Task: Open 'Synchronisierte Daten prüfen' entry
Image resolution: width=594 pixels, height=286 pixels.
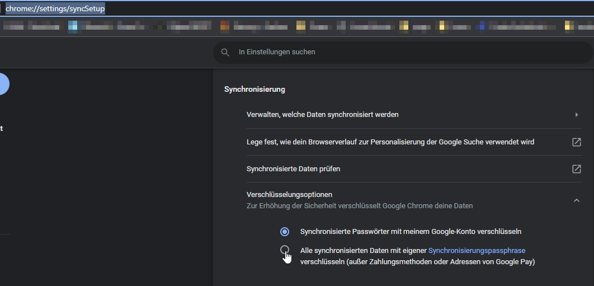Action: (293, 169)
